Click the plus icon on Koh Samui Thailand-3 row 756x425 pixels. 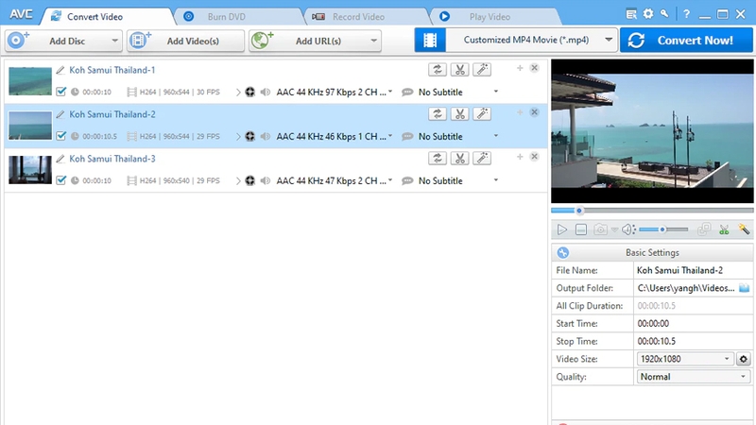coord(520,157)
